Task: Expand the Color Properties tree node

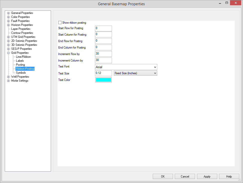Action: point(8,17)
